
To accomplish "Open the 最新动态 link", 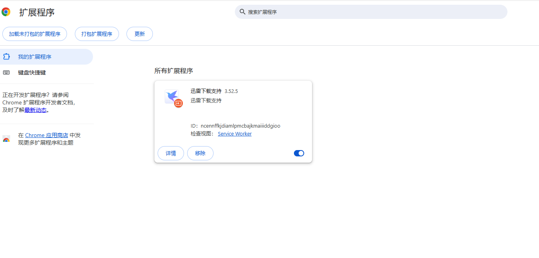I will 35,110.
